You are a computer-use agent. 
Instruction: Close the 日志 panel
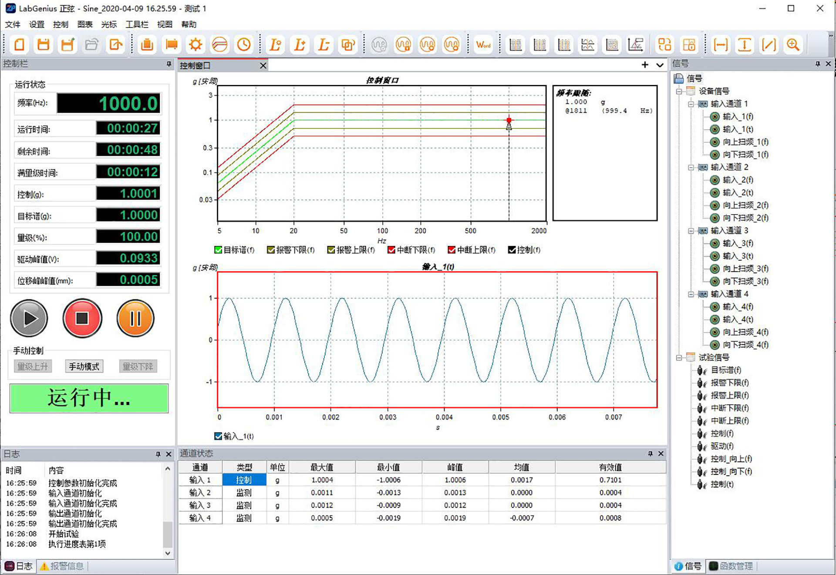point(169,454)
